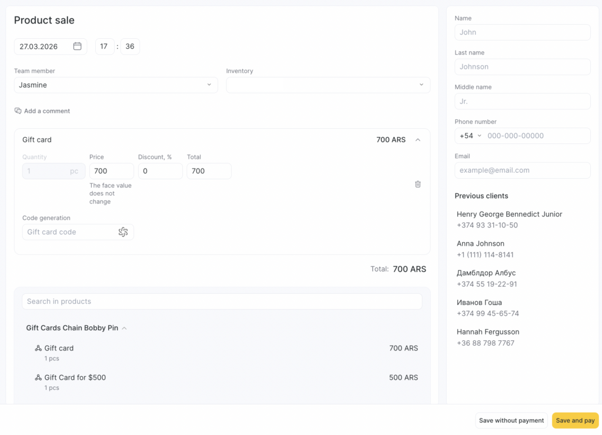
Task: Focus the Search in products field
Action: 222,302
